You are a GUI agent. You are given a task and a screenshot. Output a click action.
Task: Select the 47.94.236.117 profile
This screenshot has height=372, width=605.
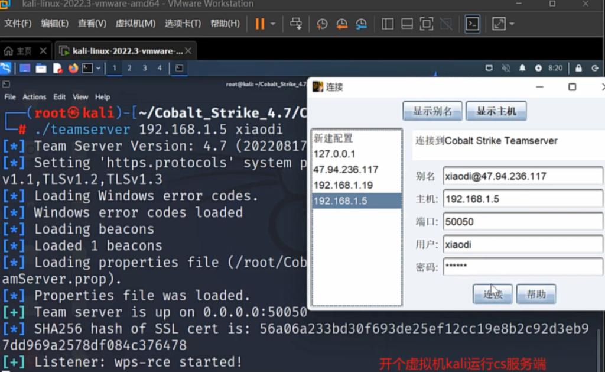tap(357, 170)
